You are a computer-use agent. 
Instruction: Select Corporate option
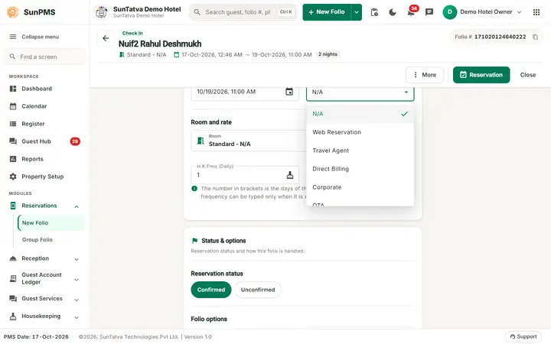[360, 187]
